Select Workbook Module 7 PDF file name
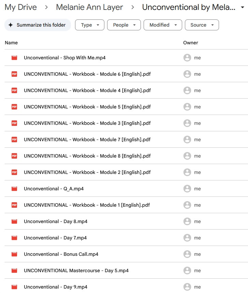This screenshot has width=248, height=293. tap(87, 140)
